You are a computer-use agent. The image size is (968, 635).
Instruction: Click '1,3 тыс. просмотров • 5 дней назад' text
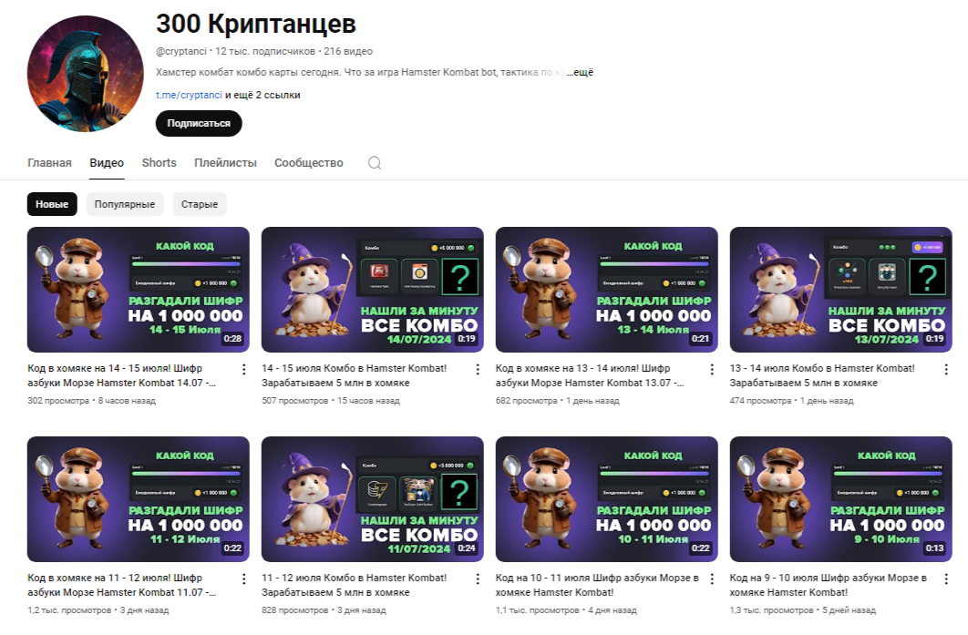(802, 610)
